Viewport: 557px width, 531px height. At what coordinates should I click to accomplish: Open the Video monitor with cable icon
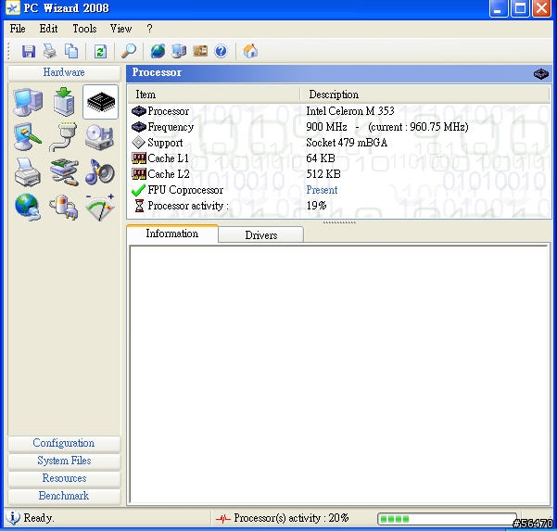click(x=28, y=137)
